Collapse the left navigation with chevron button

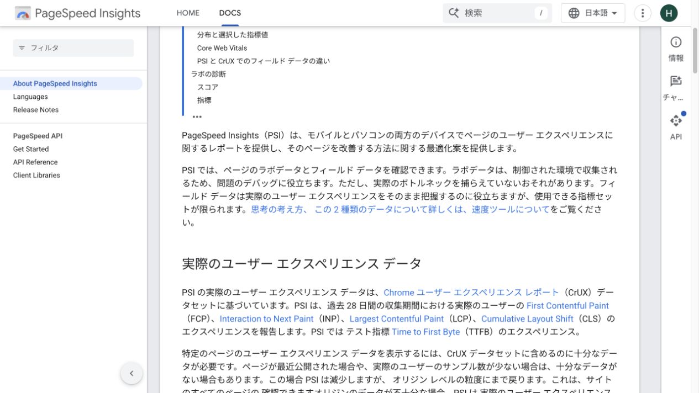tap(132, 374)
